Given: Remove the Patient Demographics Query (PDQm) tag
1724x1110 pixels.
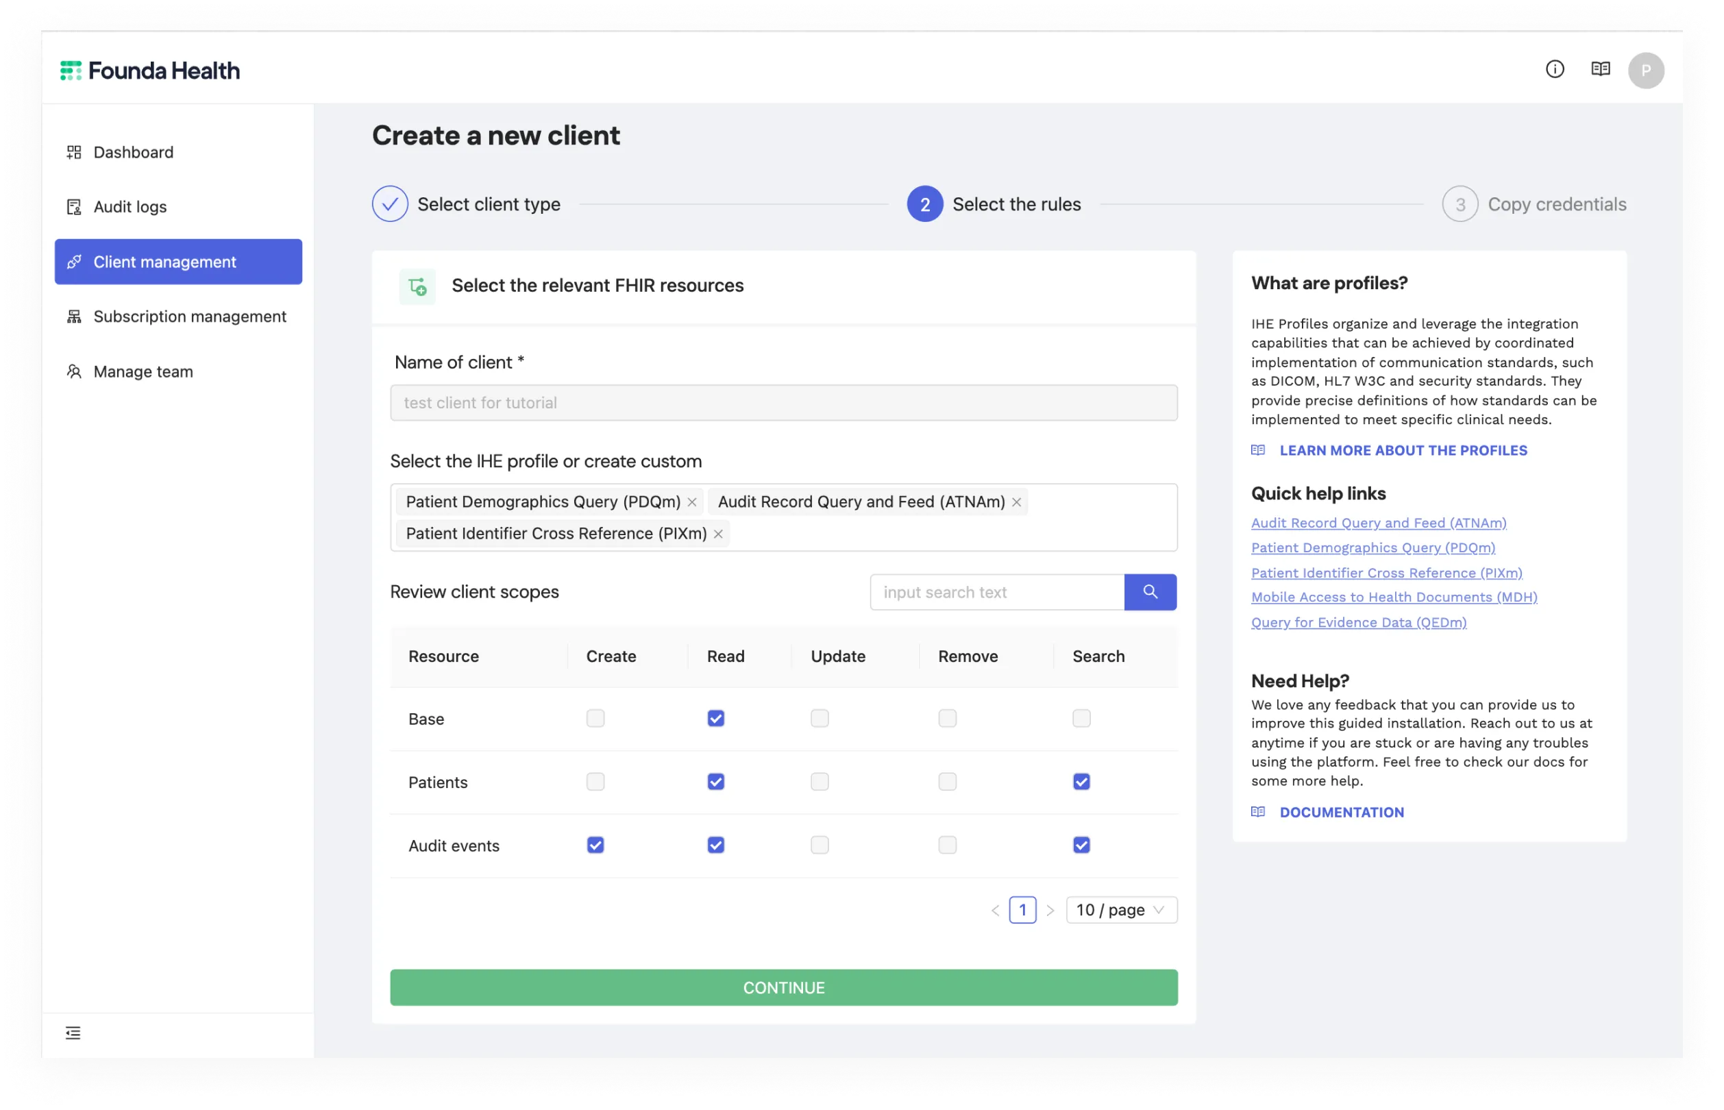Looking at the screenshot, I should pos(692,502).
